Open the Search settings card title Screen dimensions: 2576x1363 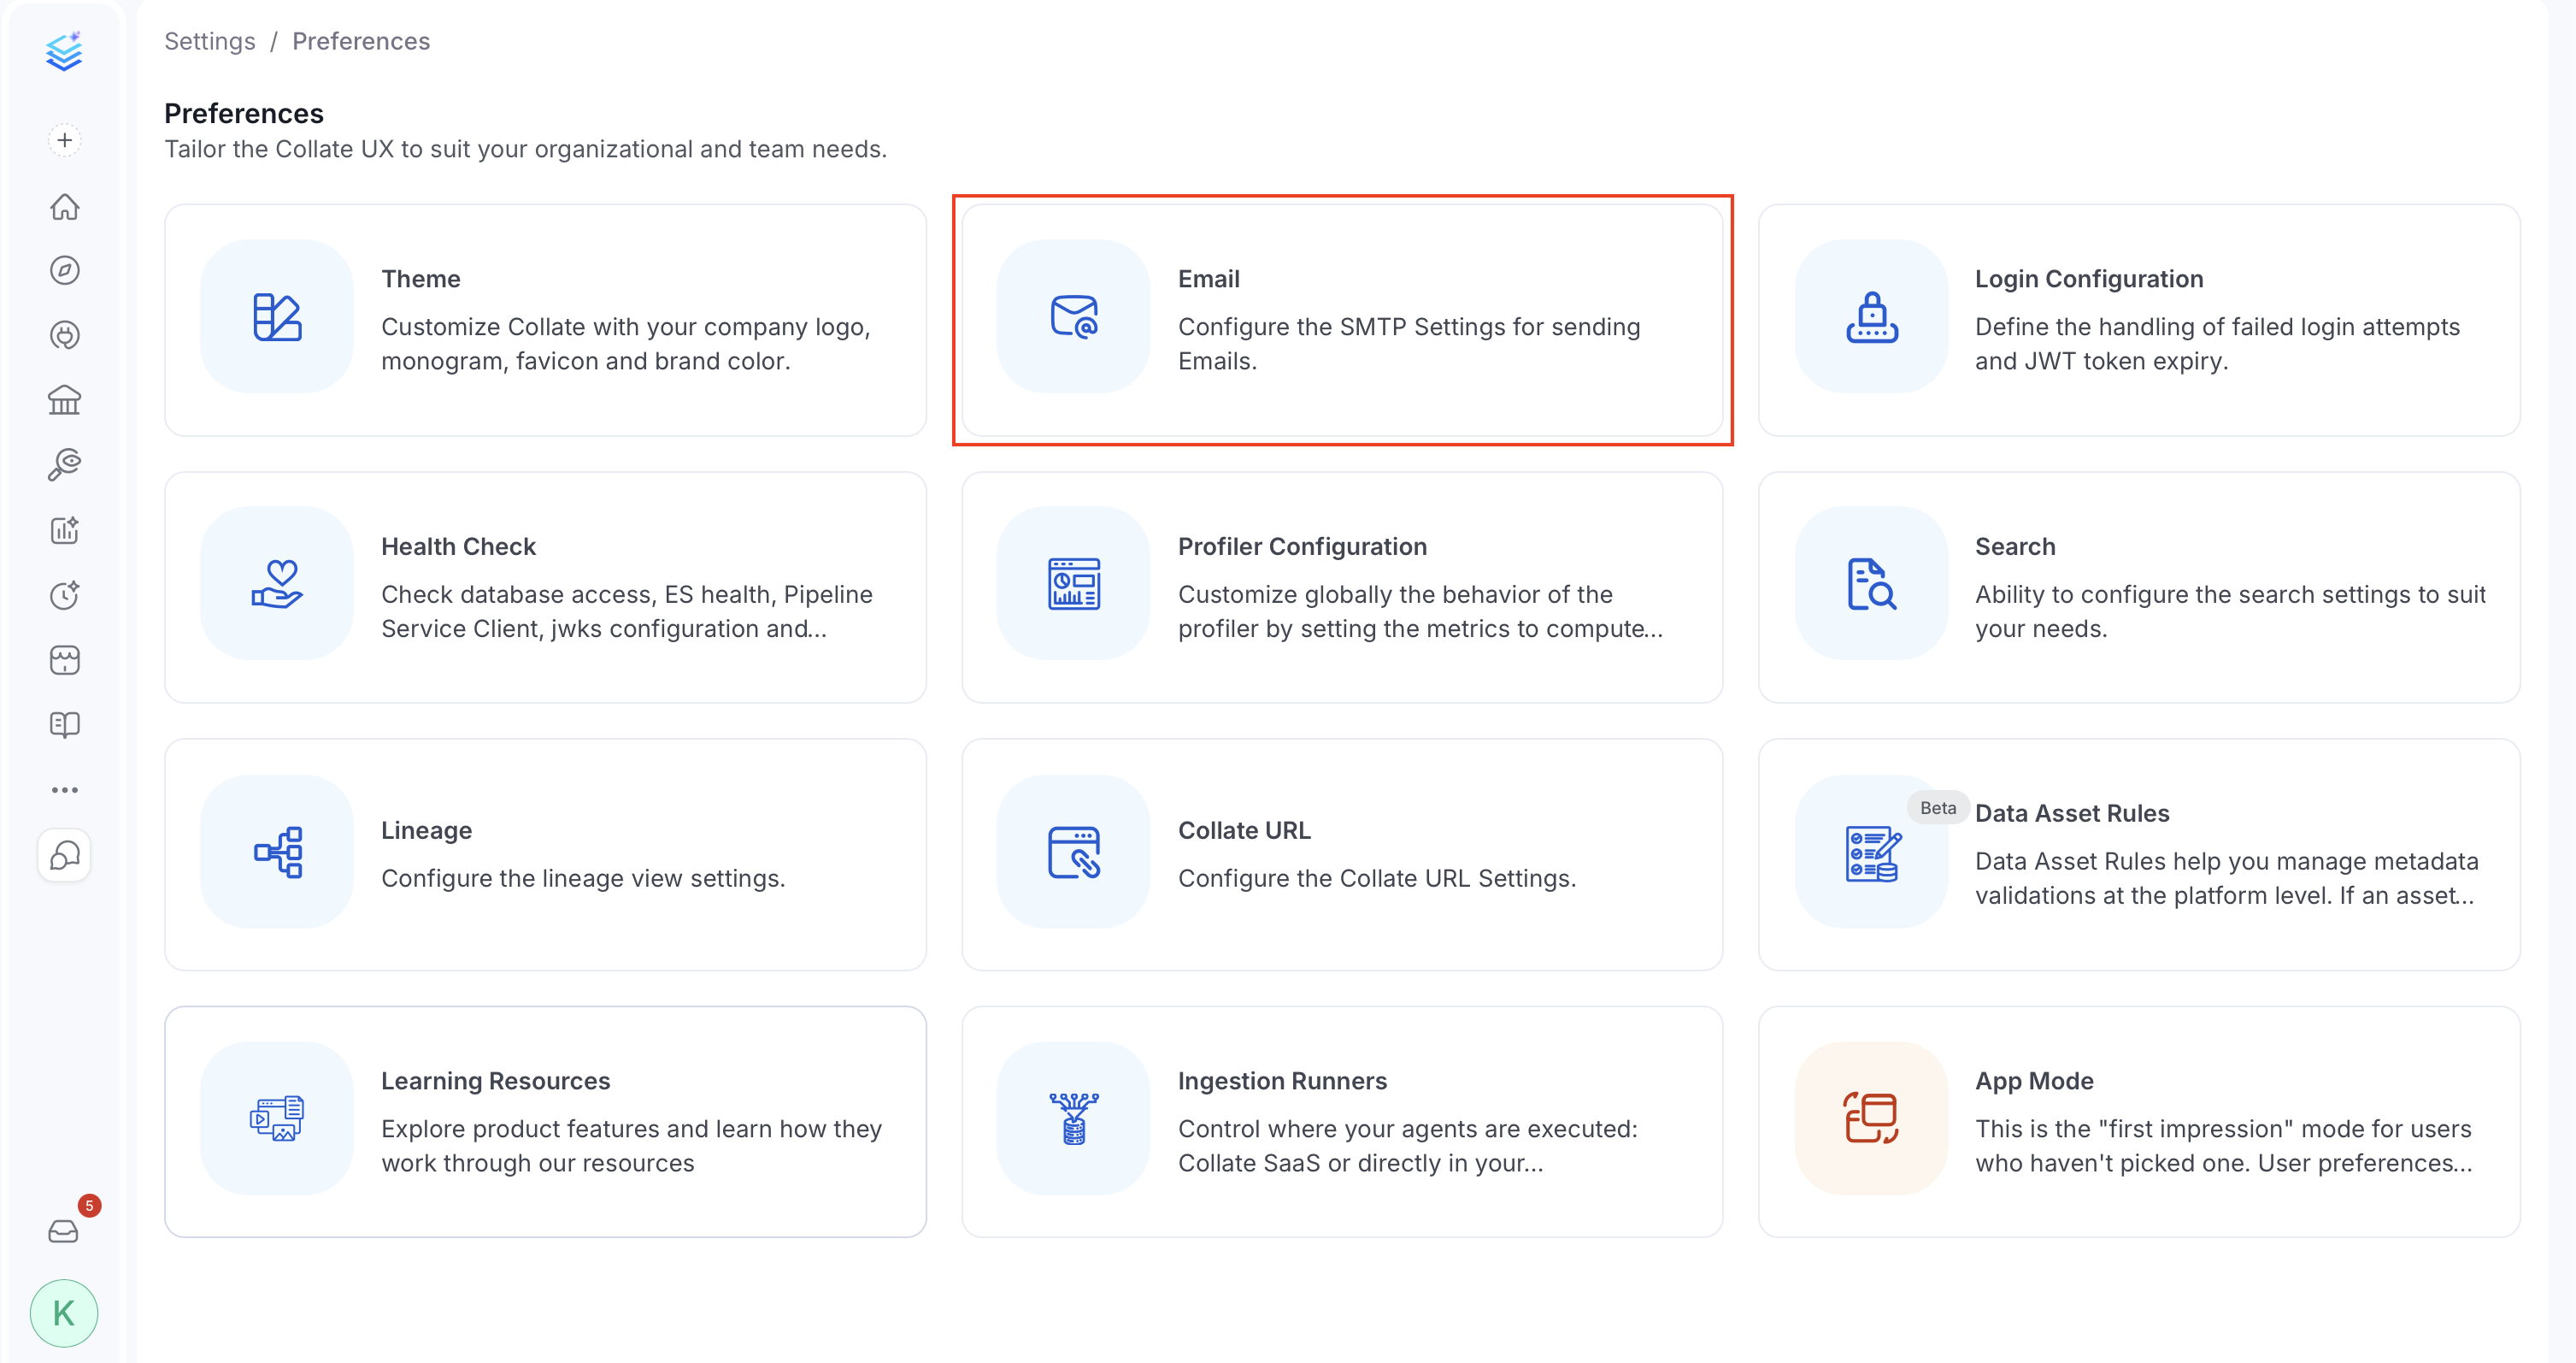(x=2015, y=546)
